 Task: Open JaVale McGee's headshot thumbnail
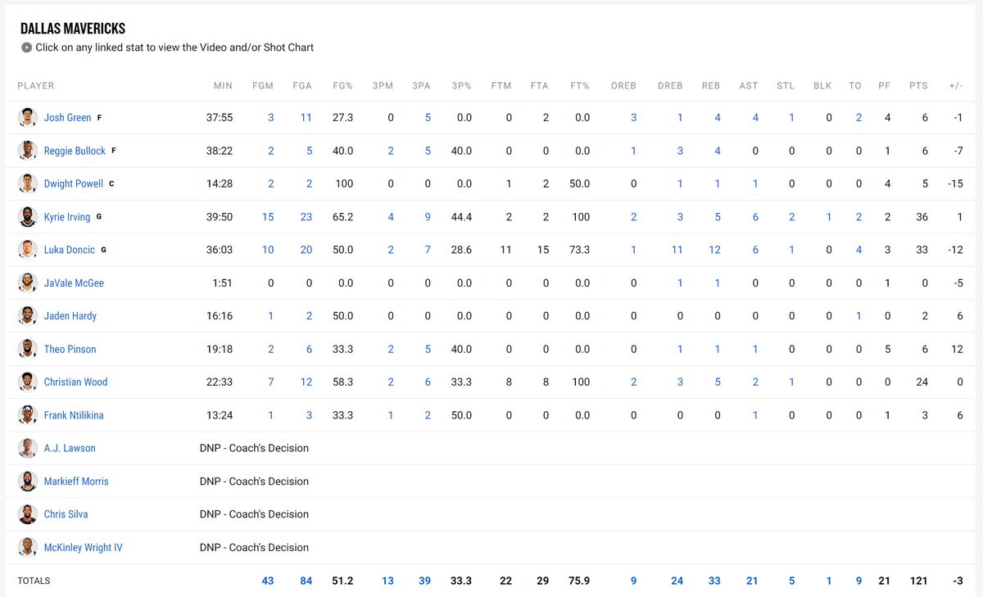(28, 283)
